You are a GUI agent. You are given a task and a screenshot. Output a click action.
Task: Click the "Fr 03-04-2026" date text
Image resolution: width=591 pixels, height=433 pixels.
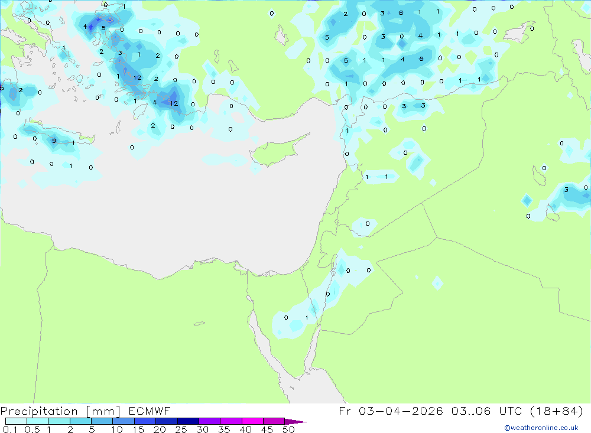pyautogui.click(x=391, y=411)
